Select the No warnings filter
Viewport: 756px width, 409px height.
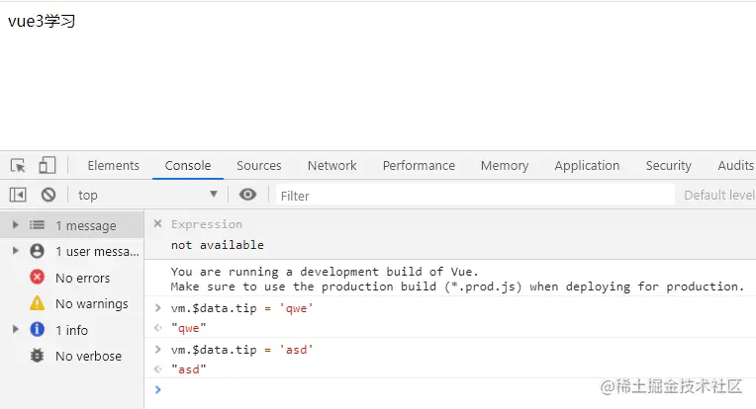coord(91,303)
